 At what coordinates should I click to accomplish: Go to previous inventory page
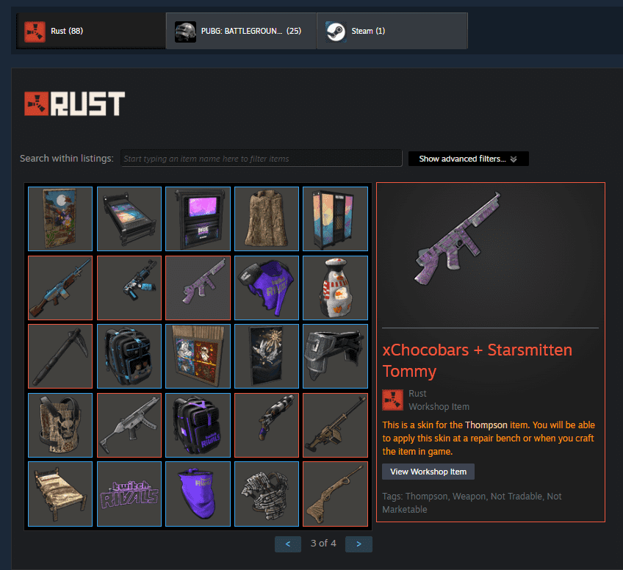point(288,544)
